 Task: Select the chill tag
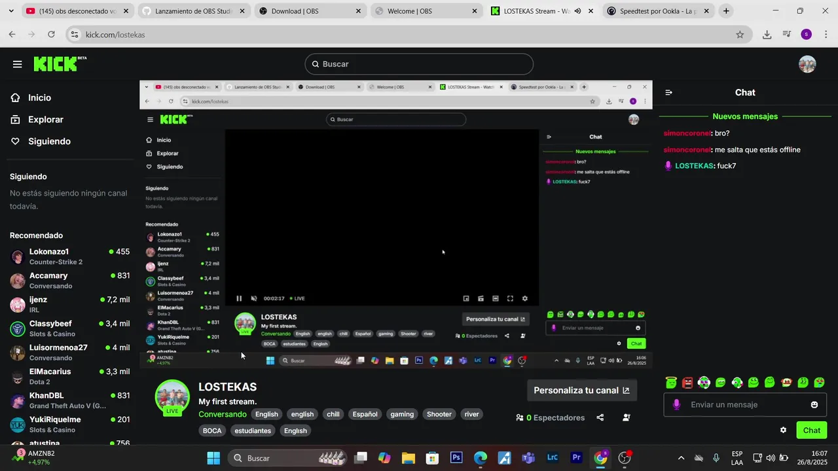point(333,414)
